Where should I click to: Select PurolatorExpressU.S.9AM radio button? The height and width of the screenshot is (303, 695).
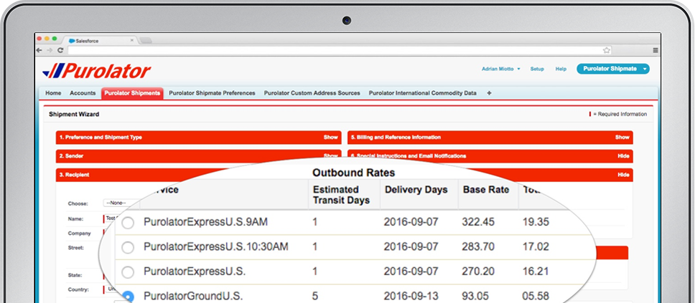click(128, 223)
